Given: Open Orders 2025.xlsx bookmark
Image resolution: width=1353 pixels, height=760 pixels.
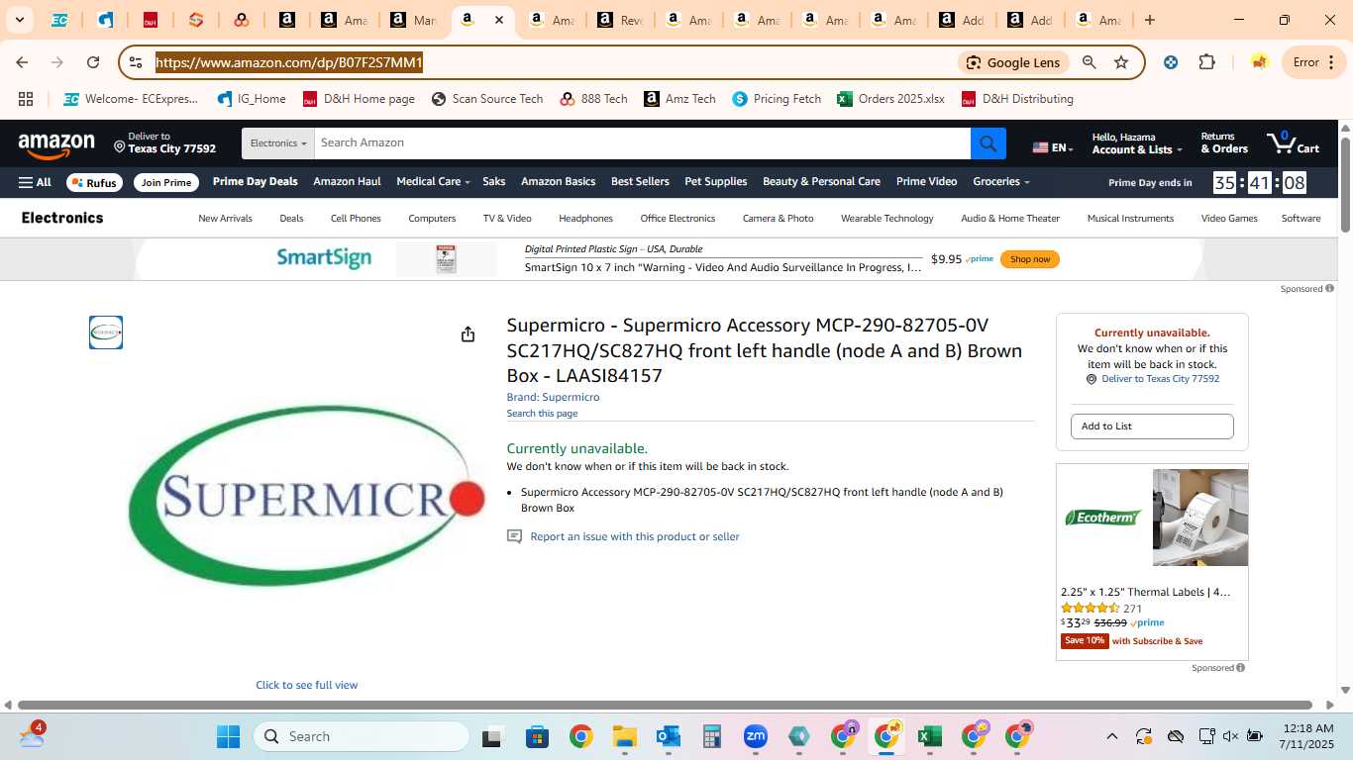Looking at the screenshot, I should pos(890,99).
